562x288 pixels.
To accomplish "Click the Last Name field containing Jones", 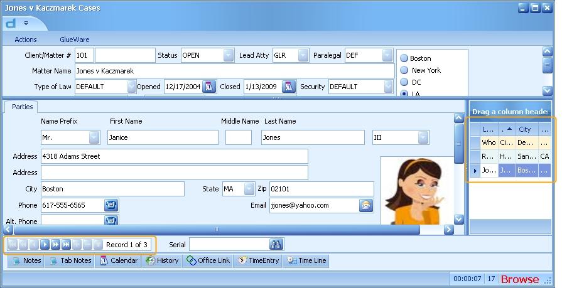I will tap(313, 137).
